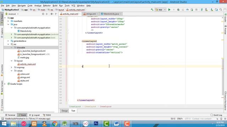Open the Build menu
This screenshot has width=227, height=127.
[55, 6]
